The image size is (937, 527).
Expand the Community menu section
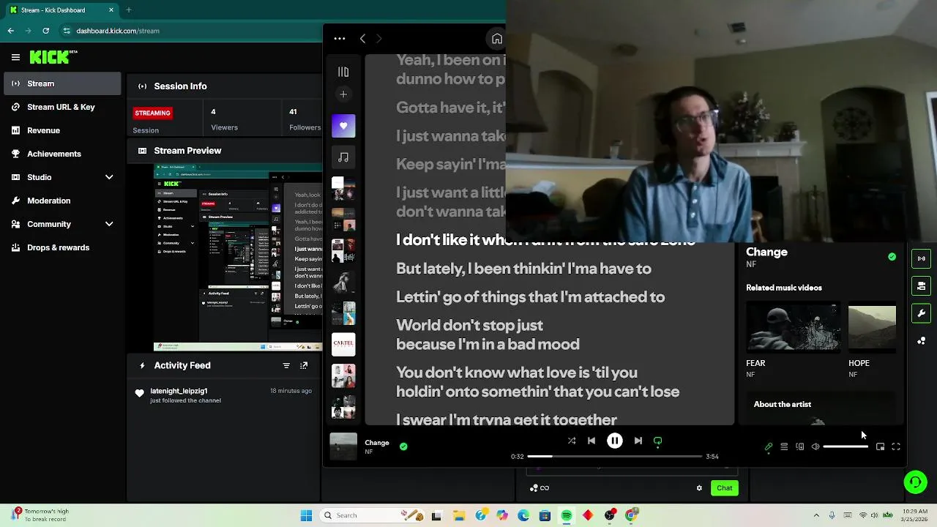pyautogui.click(x=62, y=224)
